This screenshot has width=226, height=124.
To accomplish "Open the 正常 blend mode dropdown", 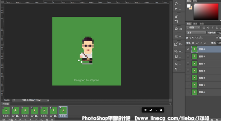I will pos(196,33).
